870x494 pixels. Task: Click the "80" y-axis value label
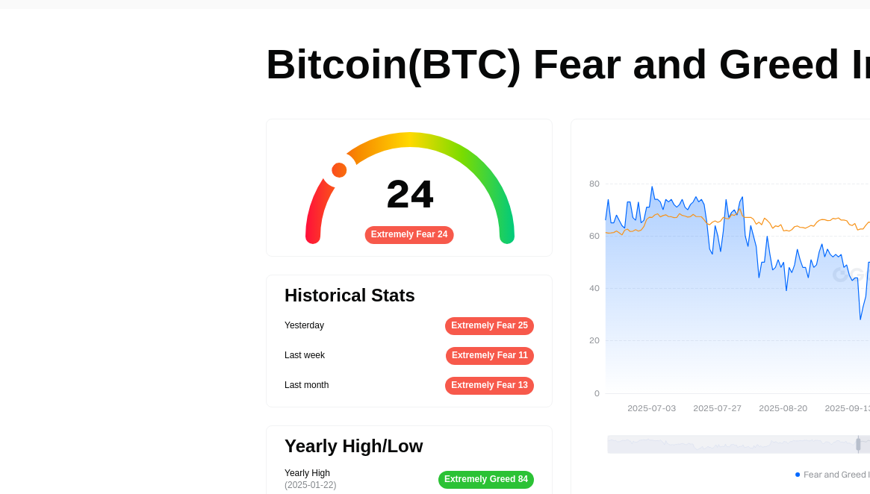point(594,184)
